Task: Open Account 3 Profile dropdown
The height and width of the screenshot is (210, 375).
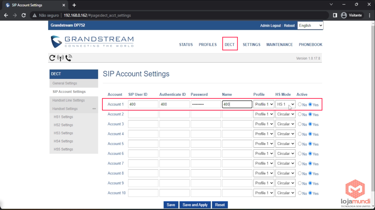Action: pos(264,124)
